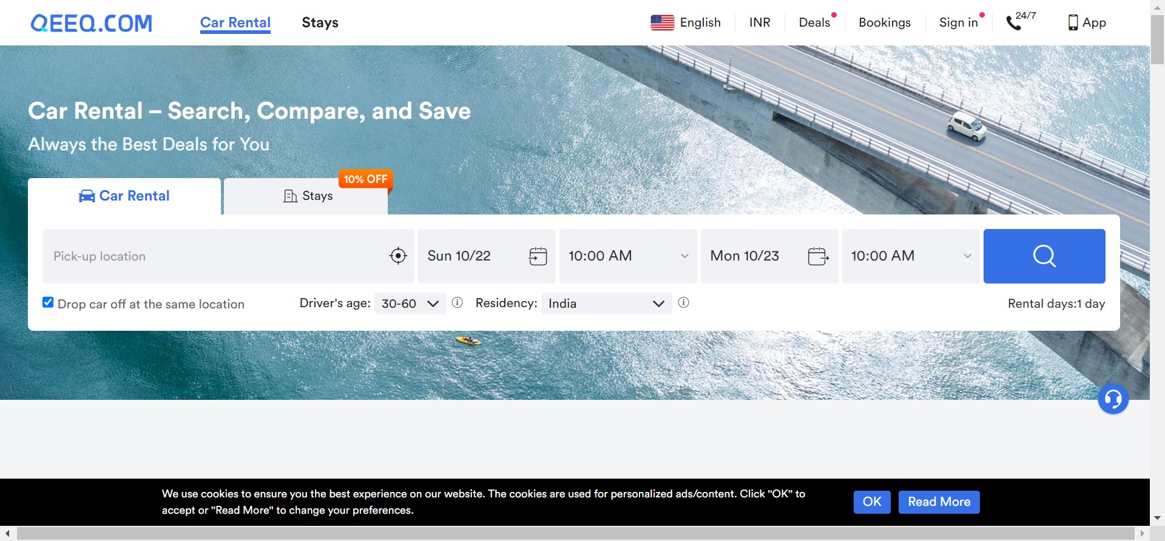1165x541 pixels.
Task: Show residency info tooltip icon
Action: [683, 303]
